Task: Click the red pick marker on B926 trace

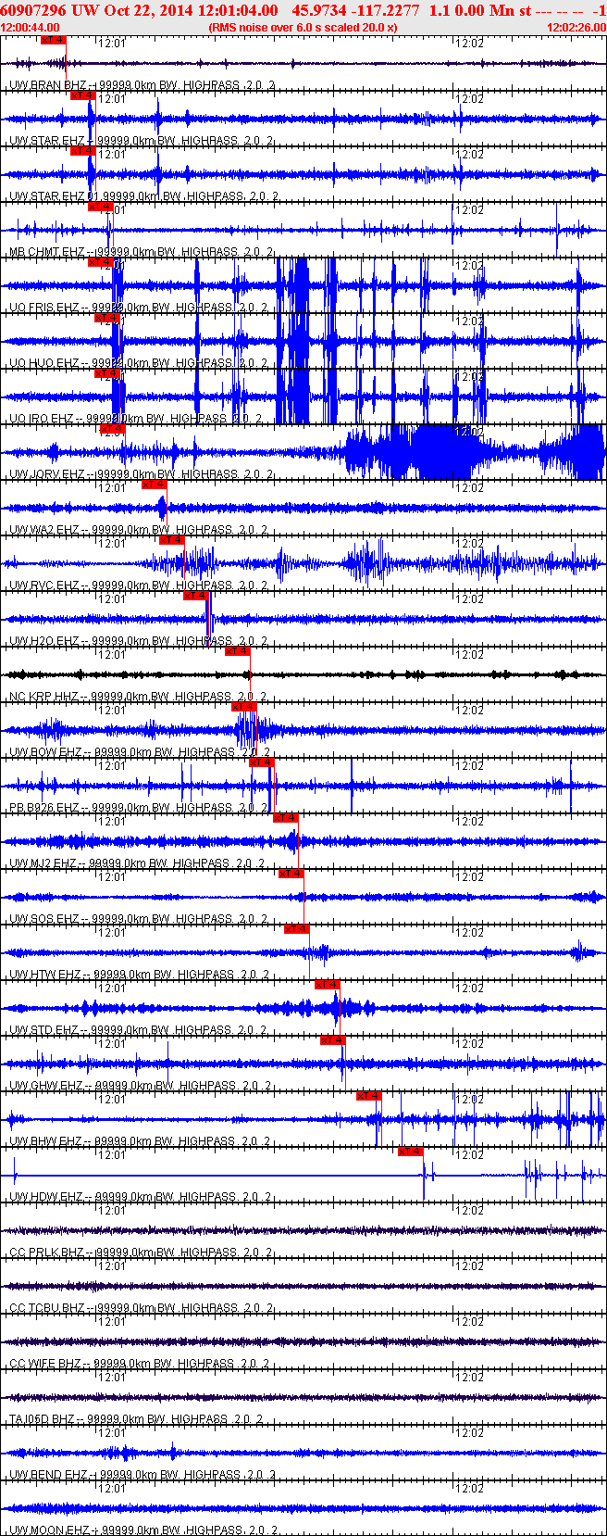Action: coord(262,762)
